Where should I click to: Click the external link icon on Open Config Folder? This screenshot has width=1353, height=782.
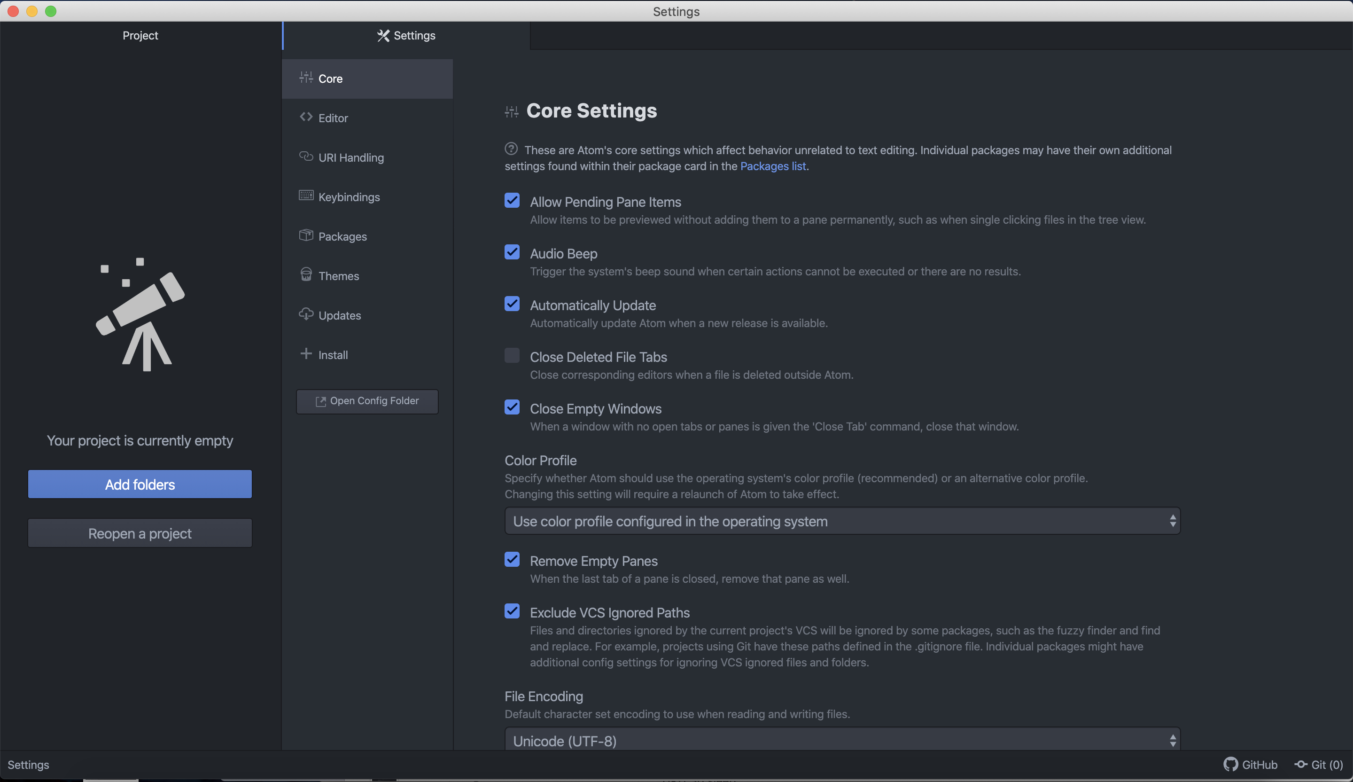pos(320,401)
